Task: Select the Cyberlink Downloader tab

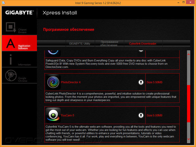Action: click(x=143, y=43)
